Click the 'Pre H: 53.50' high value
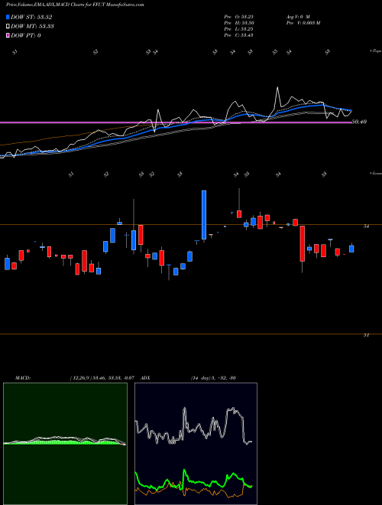382x505 pixels. click(x=238, y=22)
